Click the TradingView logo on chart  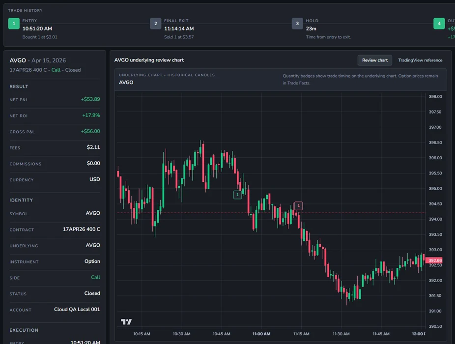126,321
